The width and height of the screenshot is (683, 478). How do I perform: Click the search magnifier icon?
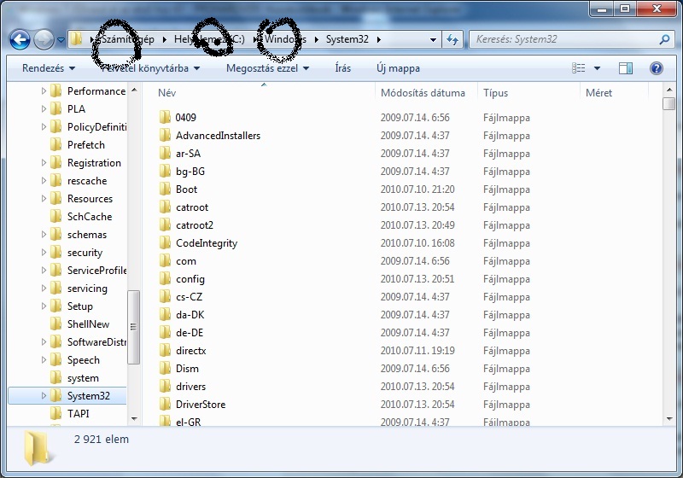[664, 39]
